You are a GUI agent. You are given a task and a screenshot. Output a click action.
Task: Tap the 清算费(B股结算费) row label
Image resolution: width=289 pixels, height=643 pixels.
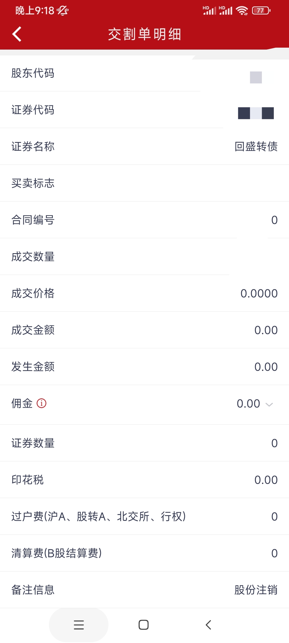56,553
